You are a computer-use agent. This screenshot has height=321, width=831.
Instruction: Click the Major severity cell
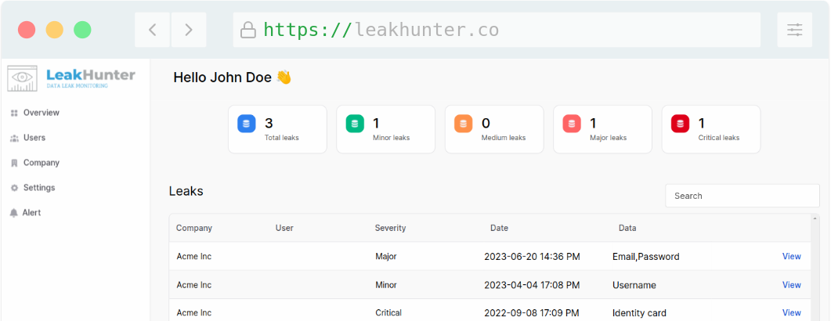(386, 256)
